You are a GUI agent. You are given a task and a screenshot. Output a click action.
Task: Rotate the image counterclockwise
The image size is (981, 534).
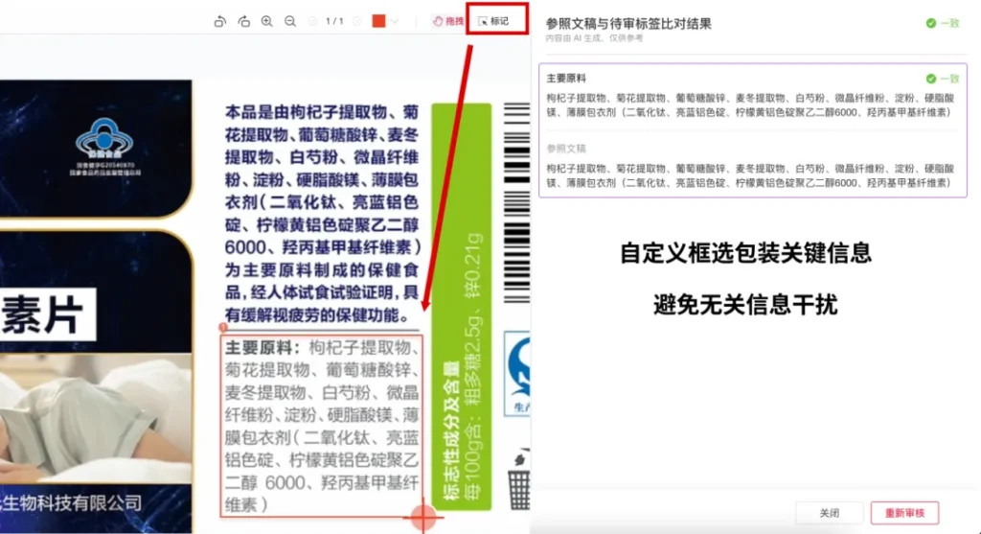219,21
